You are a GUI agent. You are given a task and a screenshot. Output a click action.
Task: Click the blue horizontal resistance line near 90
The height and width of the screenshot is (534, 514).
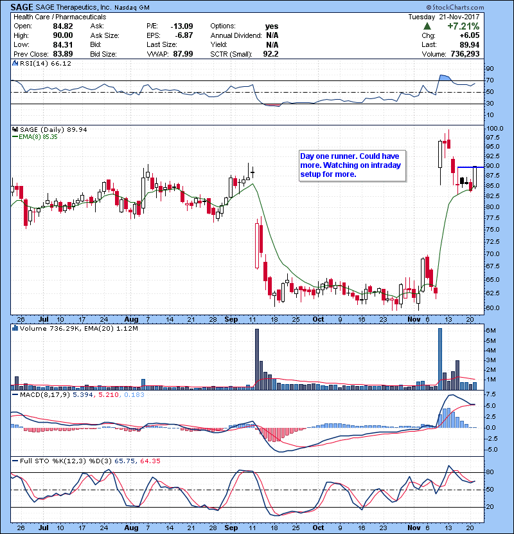pos(470,167)
